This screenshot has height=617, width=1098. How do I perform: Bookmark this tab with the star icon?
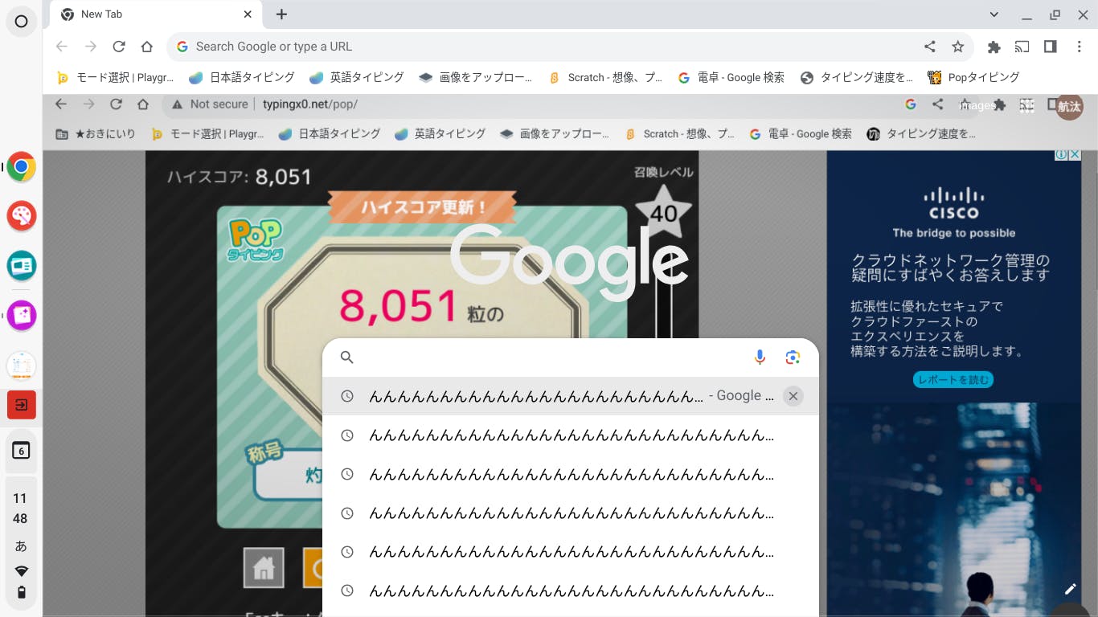pyautogui.click(x=957, y=47)
